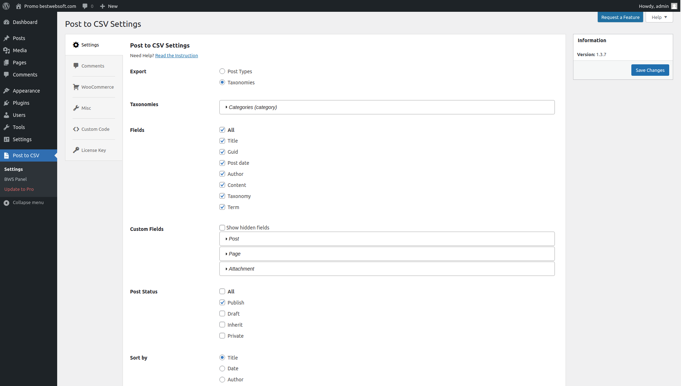Expand the Page custom fields section
Image resolution: width=681 pixels, height=386 pixels.
coord(387,254)
